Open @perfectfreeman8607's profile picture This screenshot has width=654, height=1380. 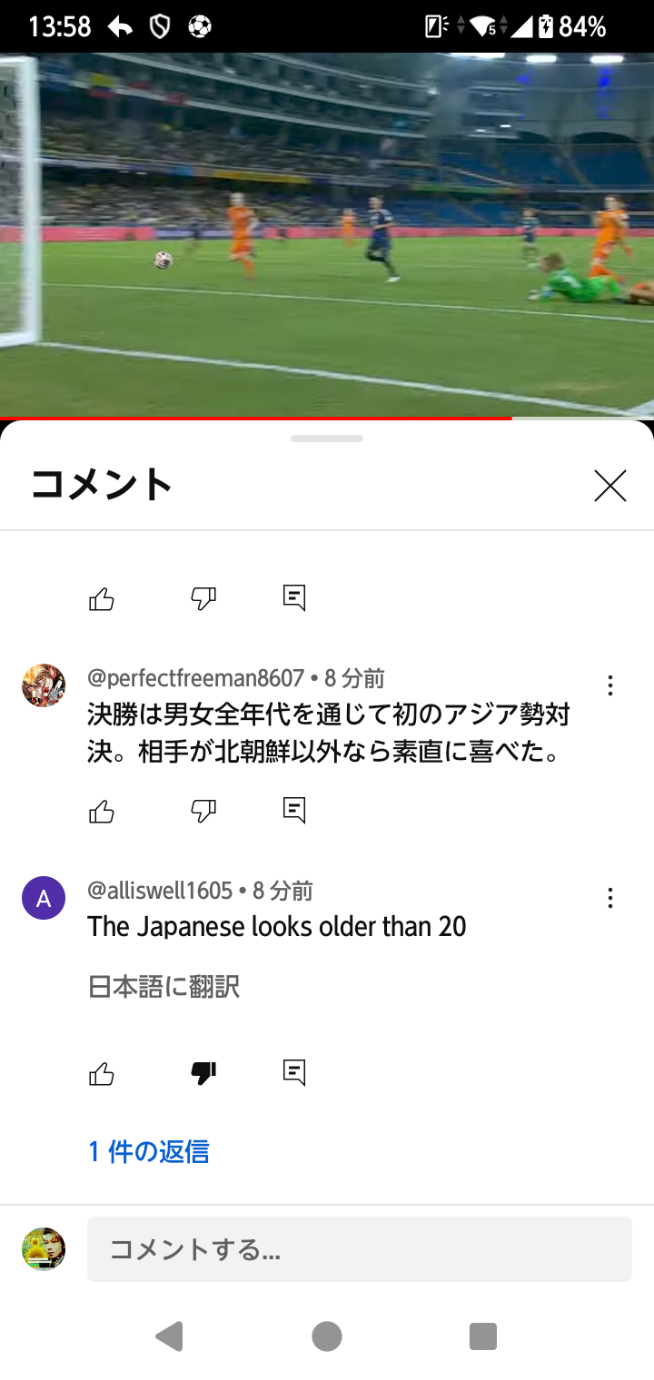(44, 685)
